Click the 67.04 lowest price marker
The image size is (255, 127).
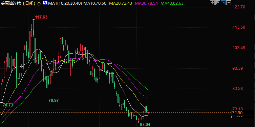click(145, 125)
